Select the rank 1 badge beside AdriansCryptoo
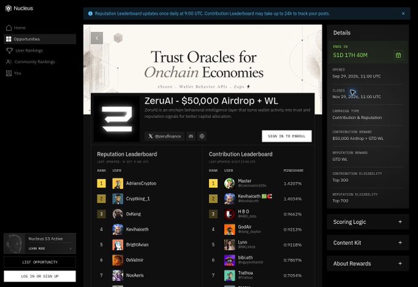The width and height of the screenshot is (418, 287). pos(101,183)
